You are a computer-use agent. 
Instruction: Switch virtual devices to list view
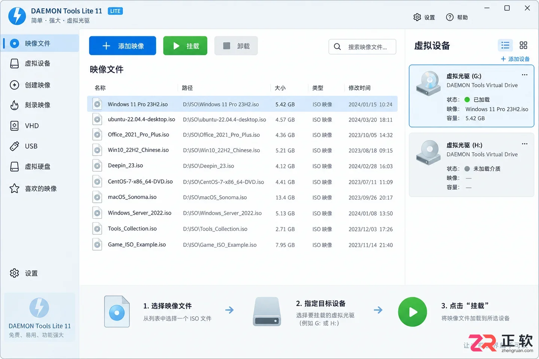(x=505, y=45)
